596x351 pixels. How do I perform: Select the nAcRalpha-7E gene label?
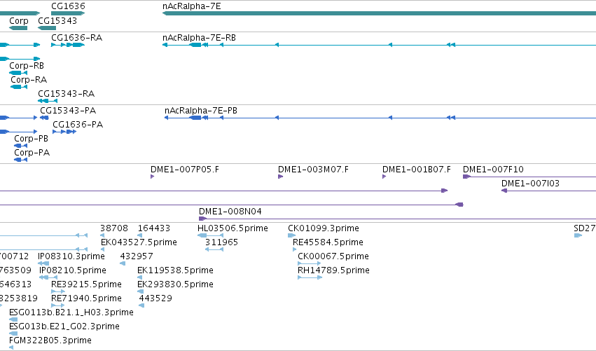pos(192,6)
